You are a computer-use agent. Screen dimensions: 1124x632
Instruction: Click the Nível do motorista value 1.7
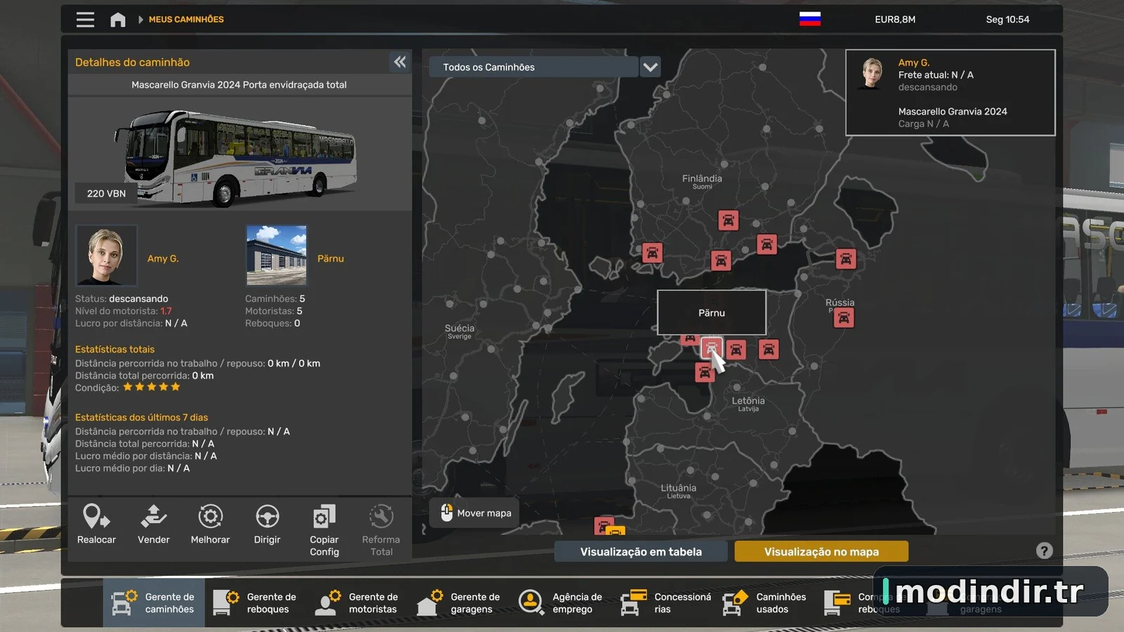point(166,311)
